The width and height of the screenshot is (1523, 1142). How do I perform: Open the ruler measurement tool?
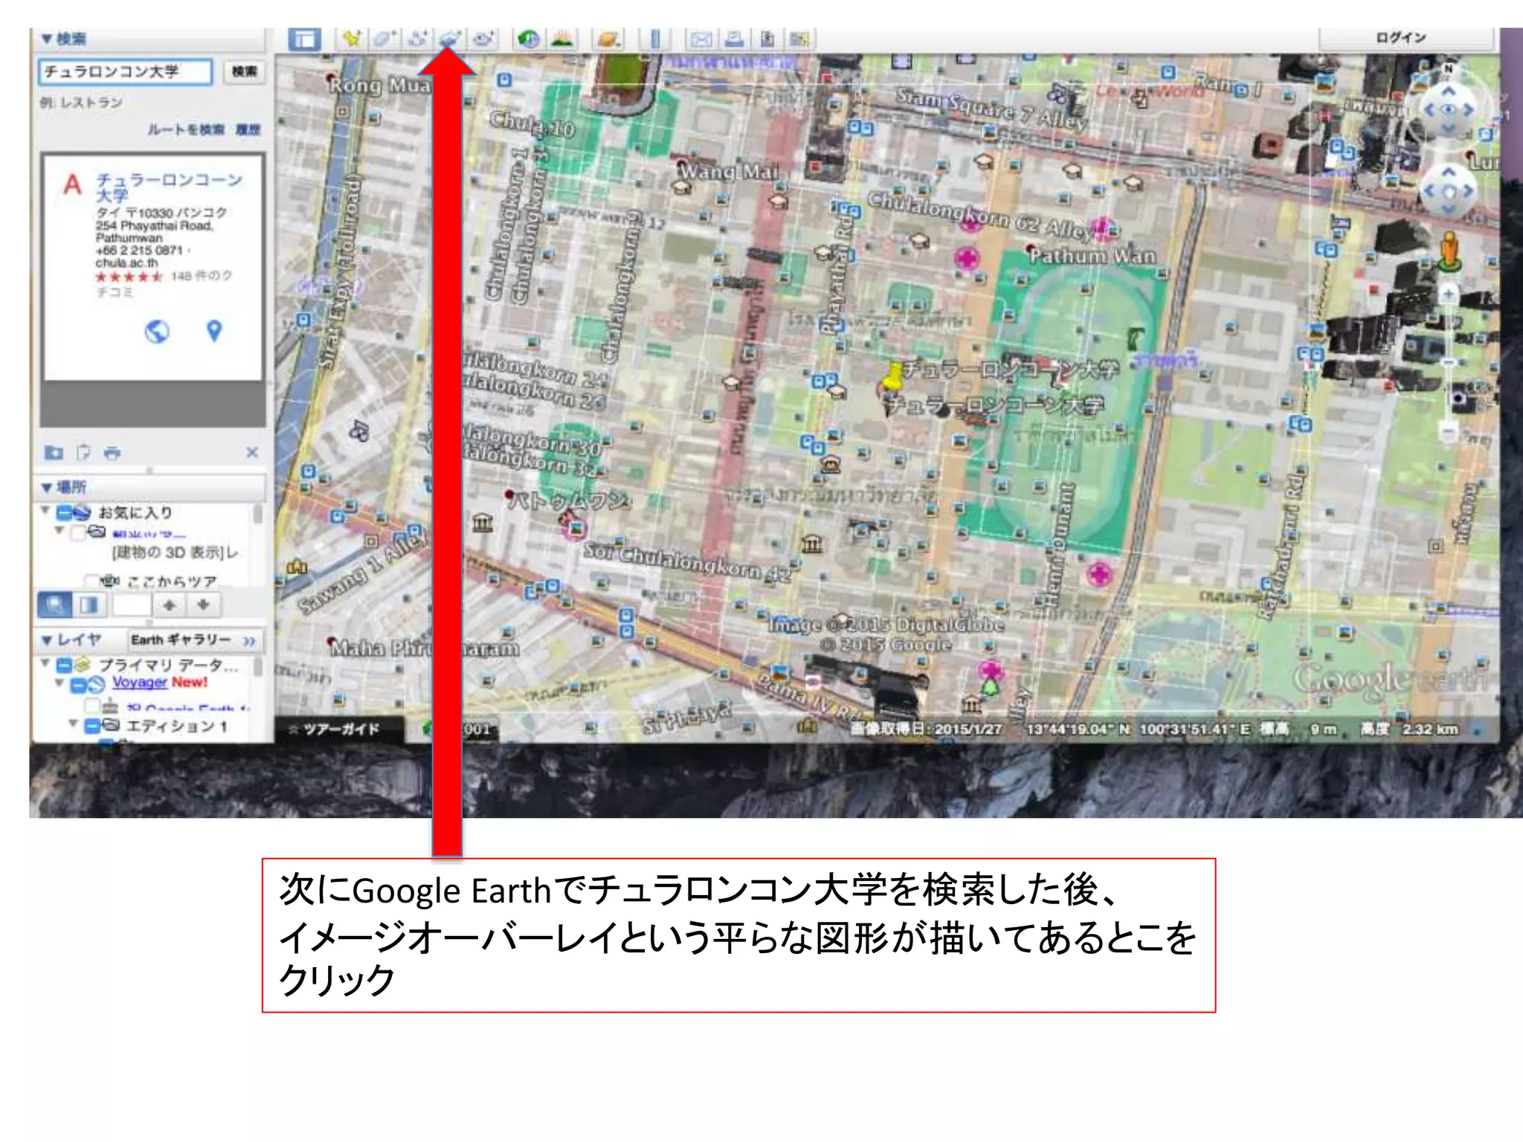[655, 39]
